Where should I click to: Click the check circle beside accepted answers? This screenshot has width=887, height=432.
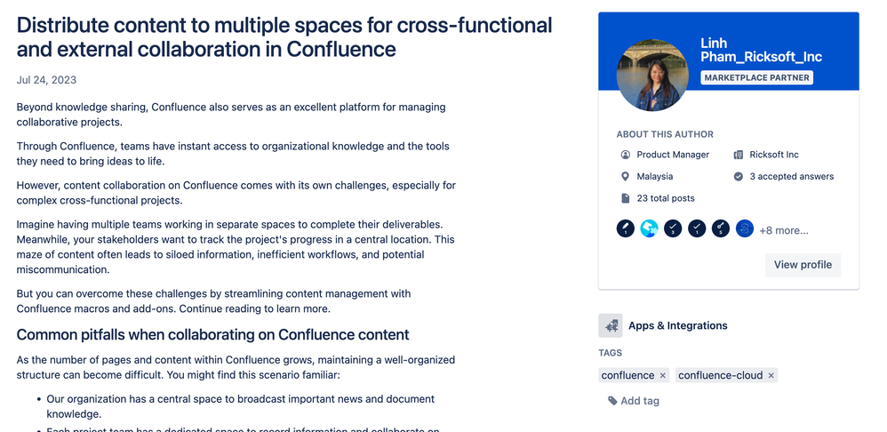[x=739, y=176]
